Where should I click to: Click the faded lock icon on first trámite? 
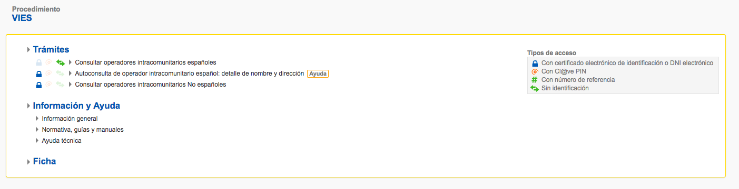(x=38, y=62)
